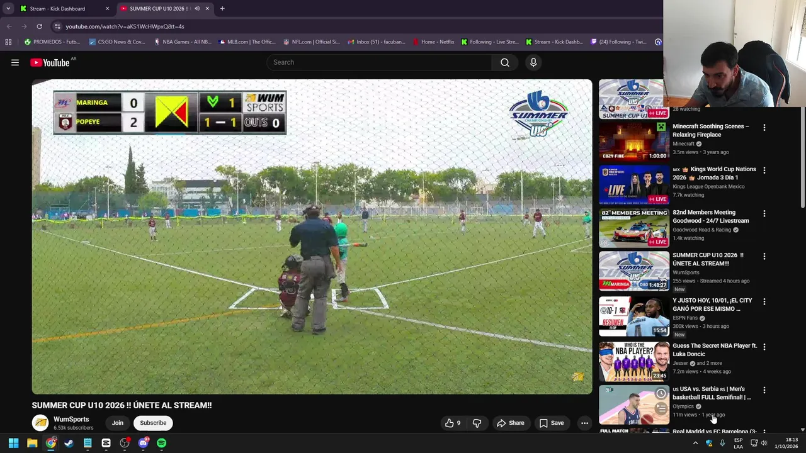This screenshot has height=453, width=806.
Task: Open the browser apps grid shortcut
Action: point(8,42)
